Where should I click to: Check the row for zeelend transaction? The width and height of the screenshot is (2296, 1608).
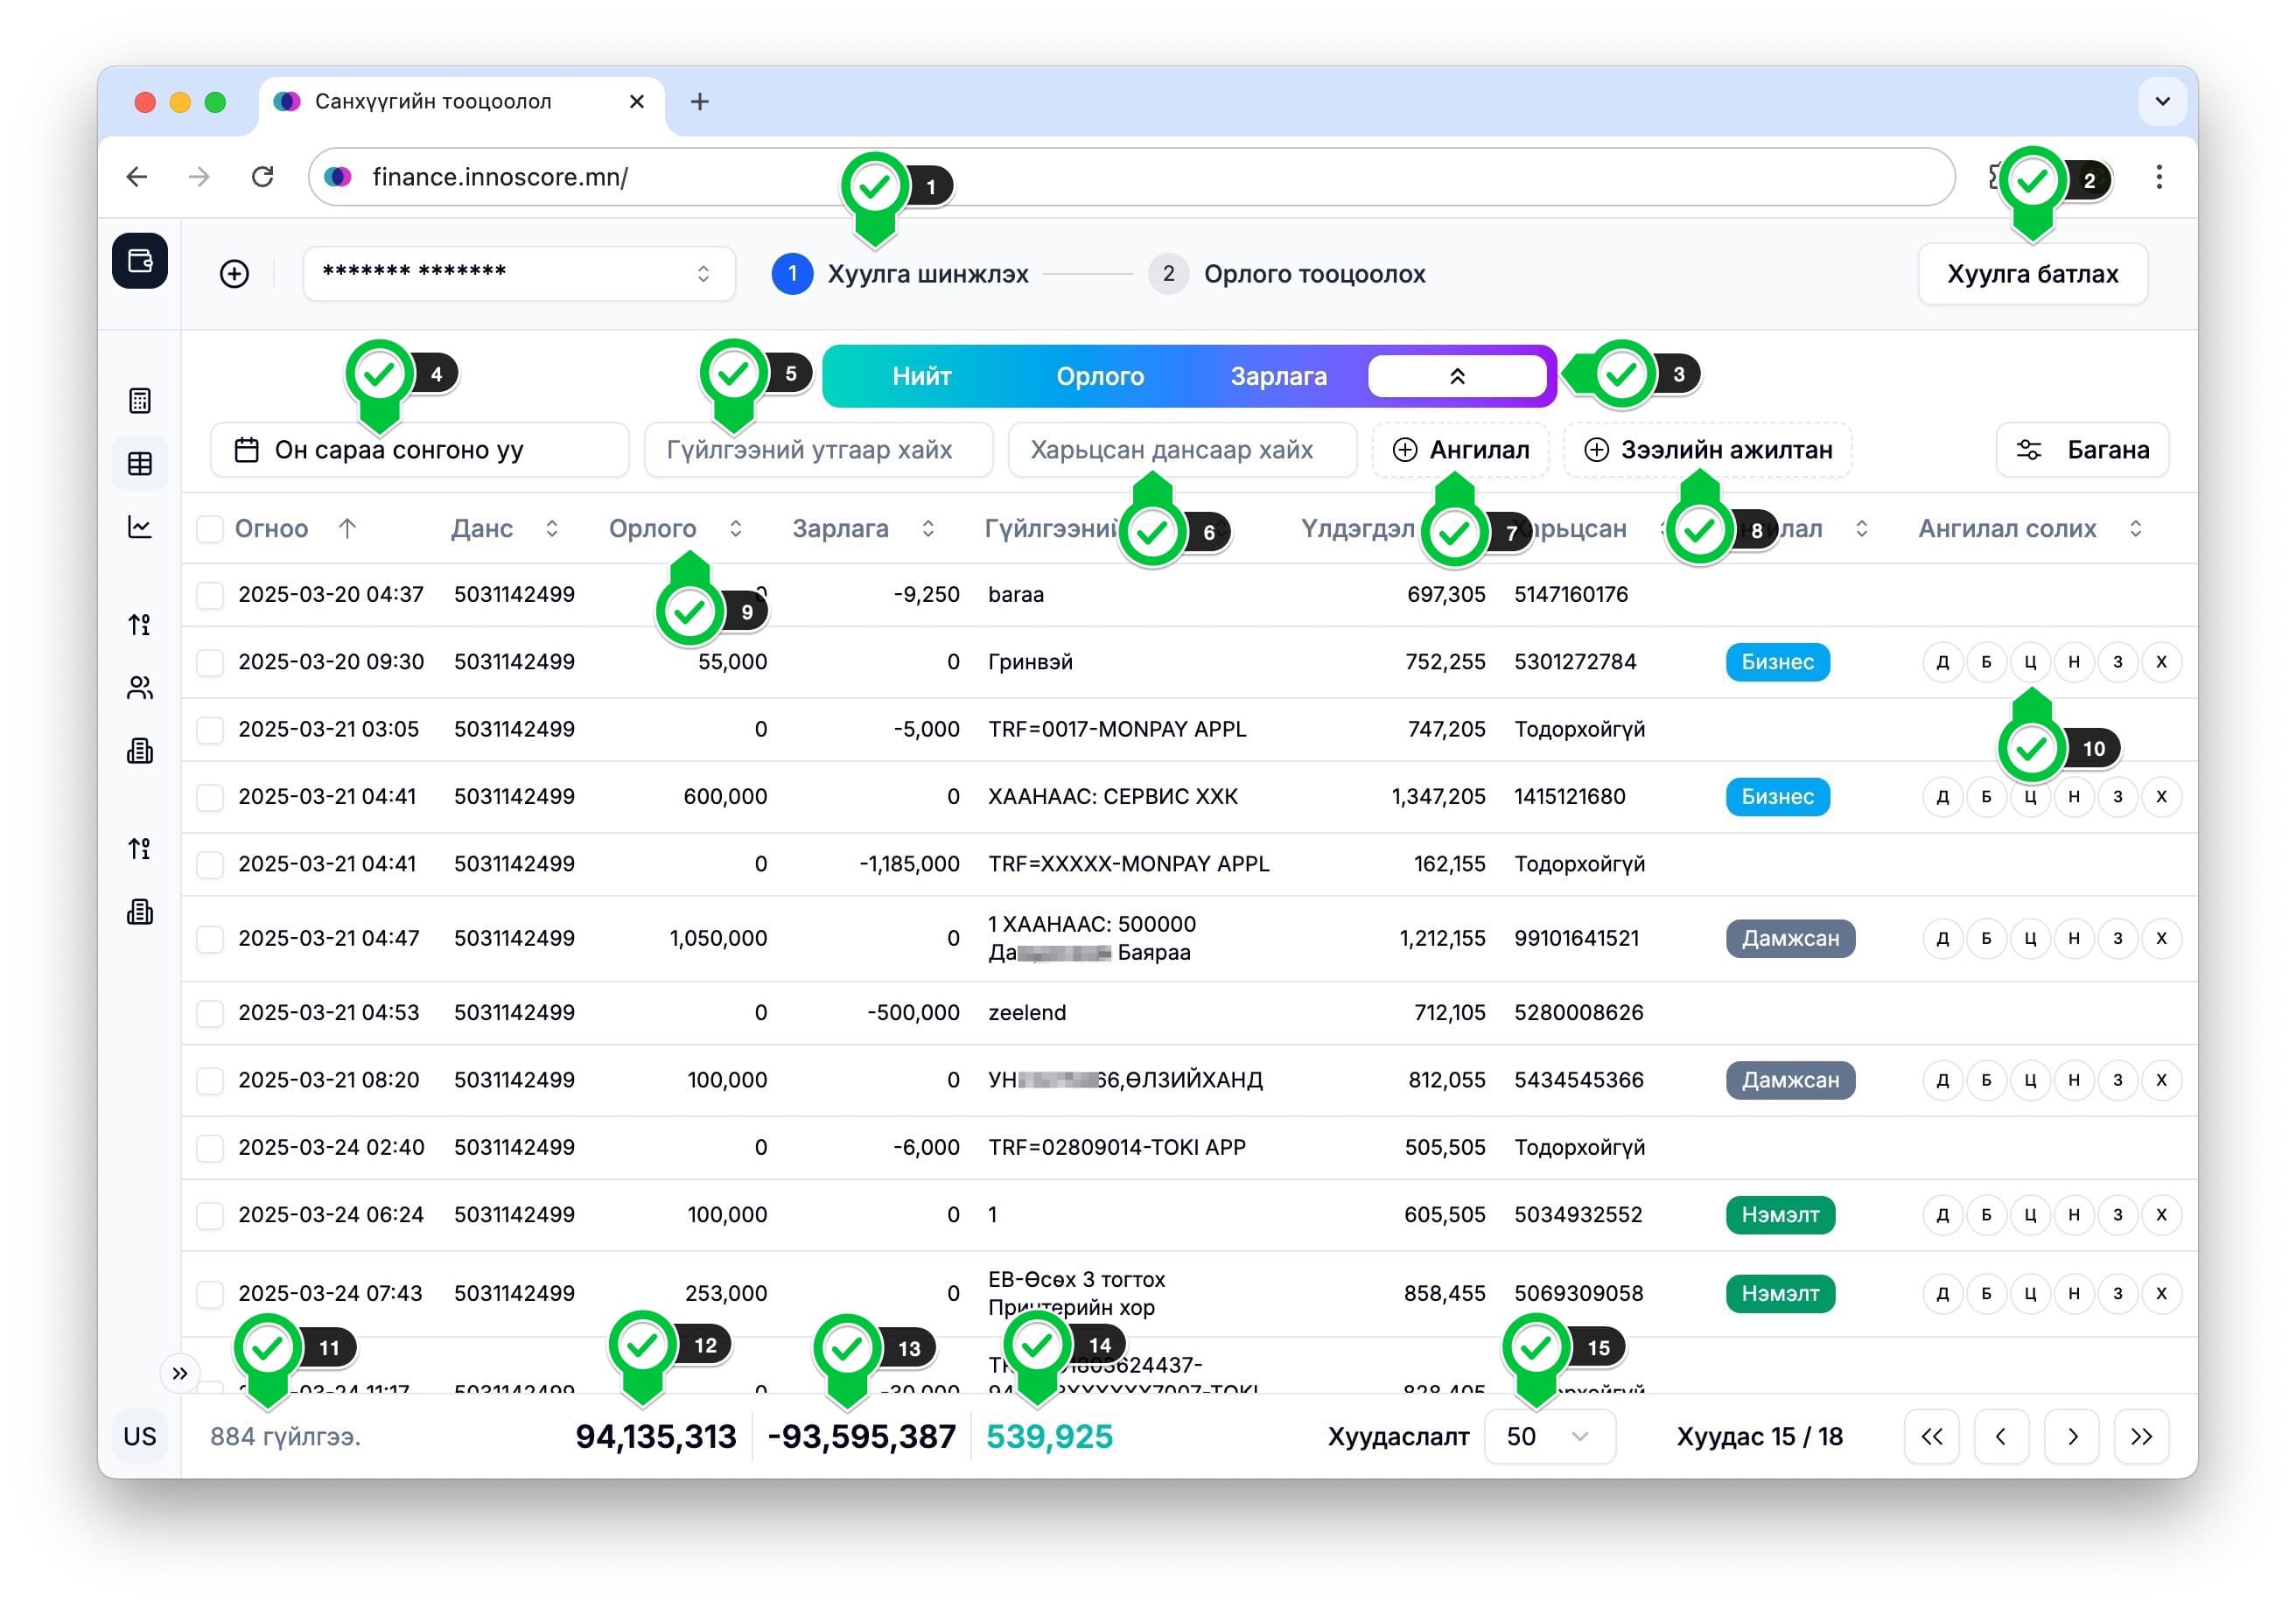(x=210, y=1013)
